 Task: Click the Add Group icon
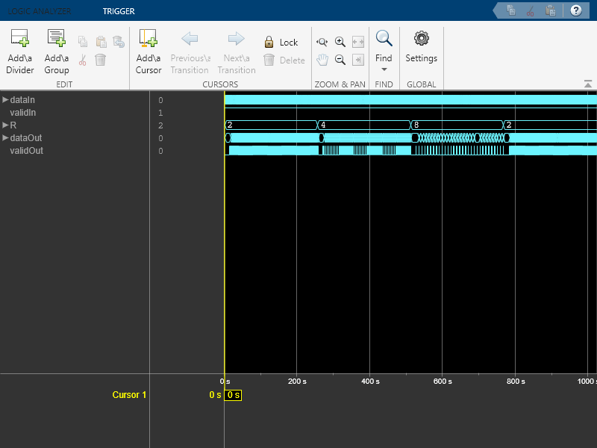click(57, 39)
